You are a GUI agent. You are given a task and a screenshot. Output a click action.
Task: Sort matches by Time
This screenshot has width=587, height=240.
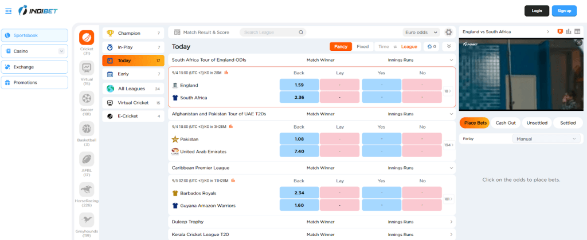tap(383, 47)
